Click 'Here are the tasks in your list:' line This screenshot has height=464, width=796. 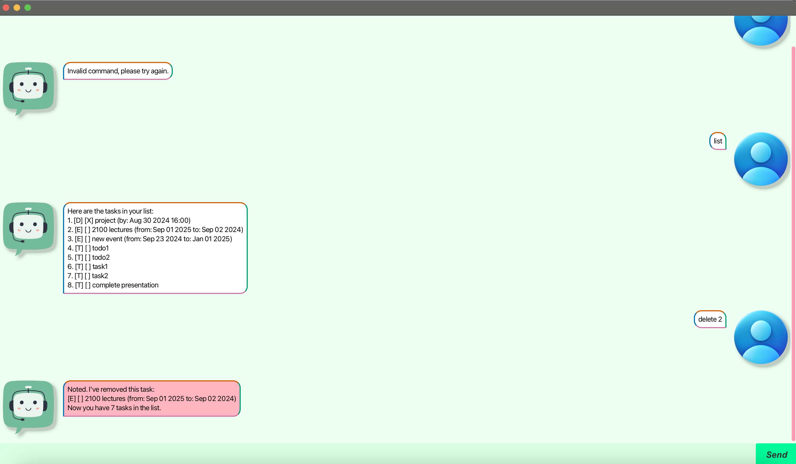click(x=110, y=211)
